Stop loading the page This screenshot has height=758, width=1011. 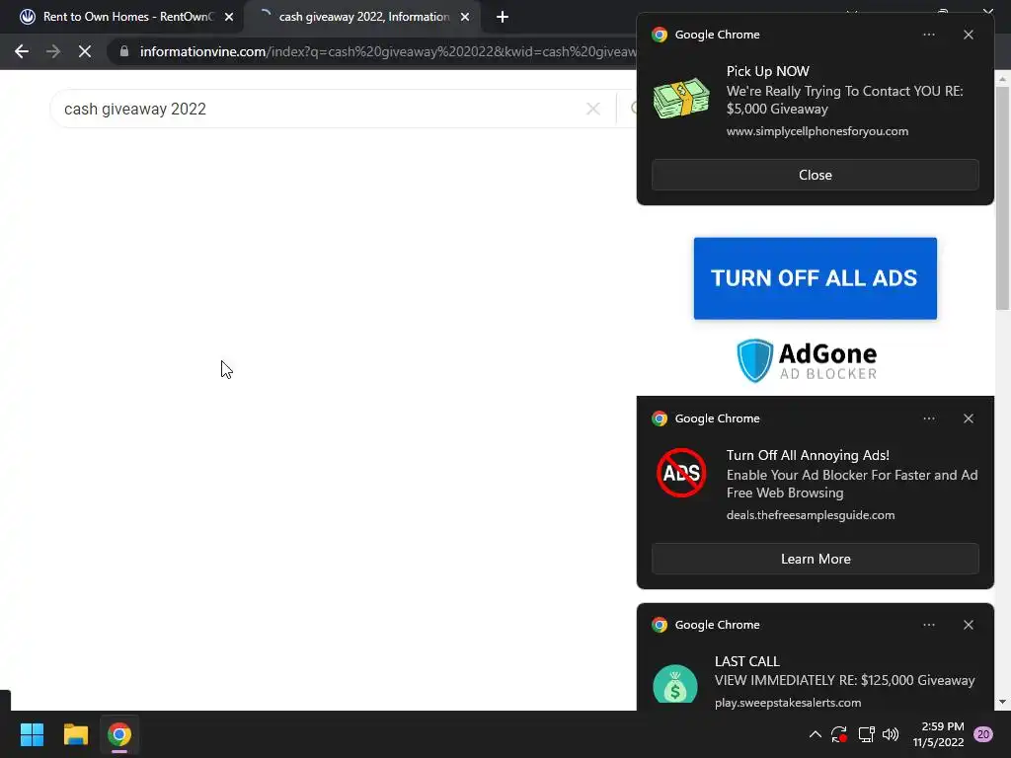pyautogui.click(x=85, y=51)
